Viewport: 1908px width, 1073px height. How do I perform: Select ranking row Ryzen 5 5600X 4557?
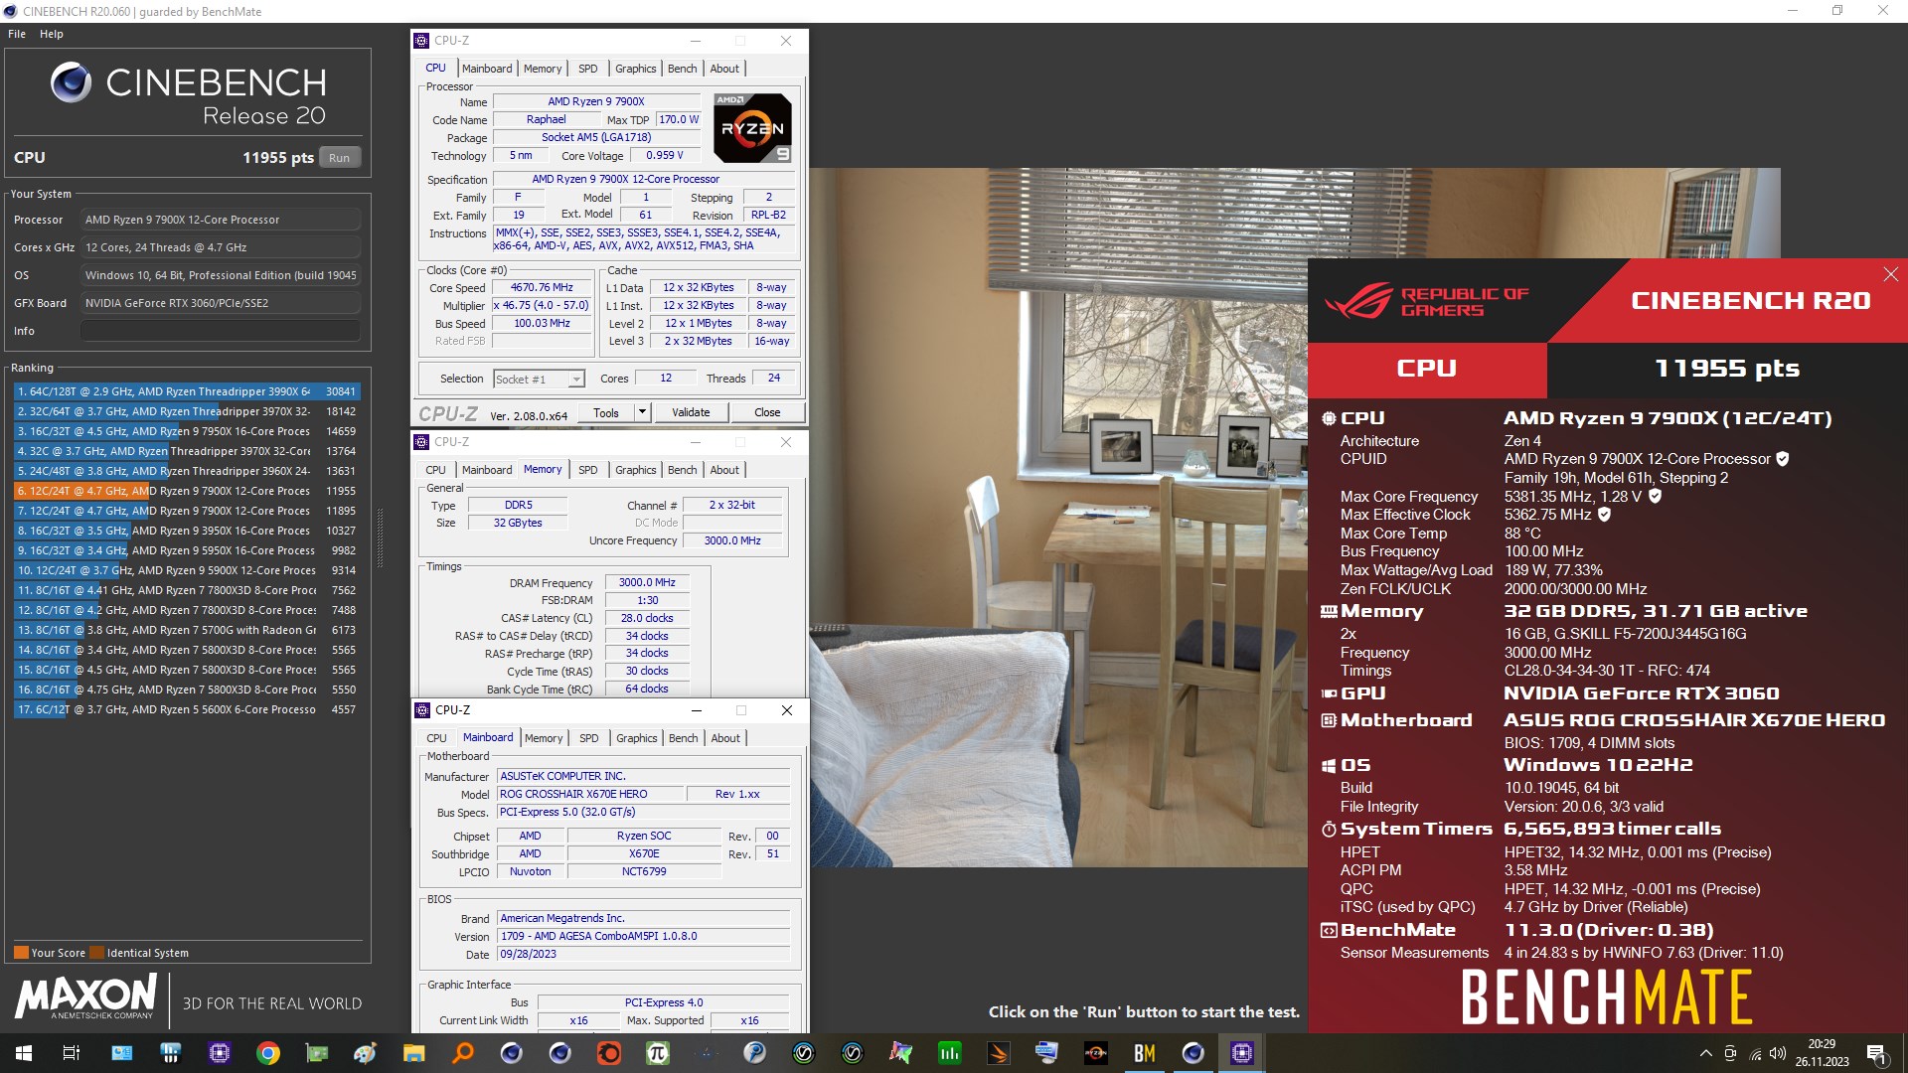[187, 709]
